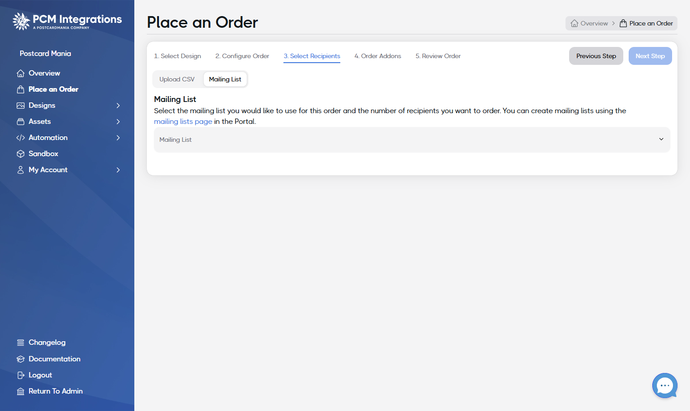Click the Assets box icon
Image resolution: width=690 pixels, height=411 pixels.
coord(21,122)
